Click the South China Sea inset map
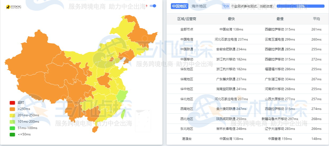 [143, 121]
